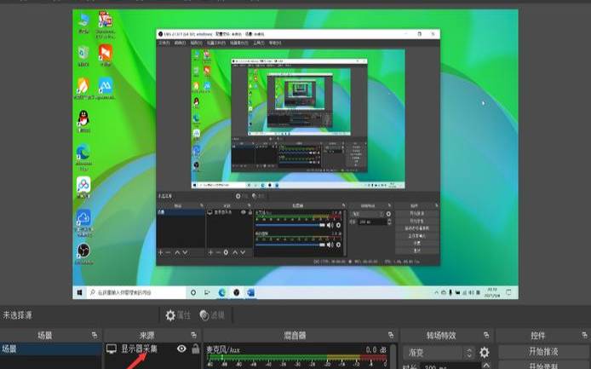Click 工作室模式 button in previewed OBS controls
This screenshot has width=591, height=369.
point(417,236)
